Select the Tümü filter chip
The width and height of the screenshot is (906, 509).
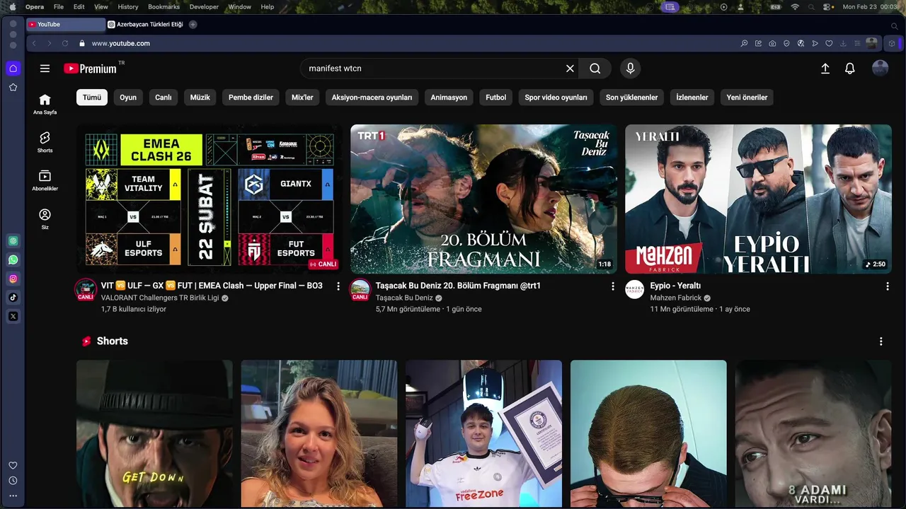[92, 98]
